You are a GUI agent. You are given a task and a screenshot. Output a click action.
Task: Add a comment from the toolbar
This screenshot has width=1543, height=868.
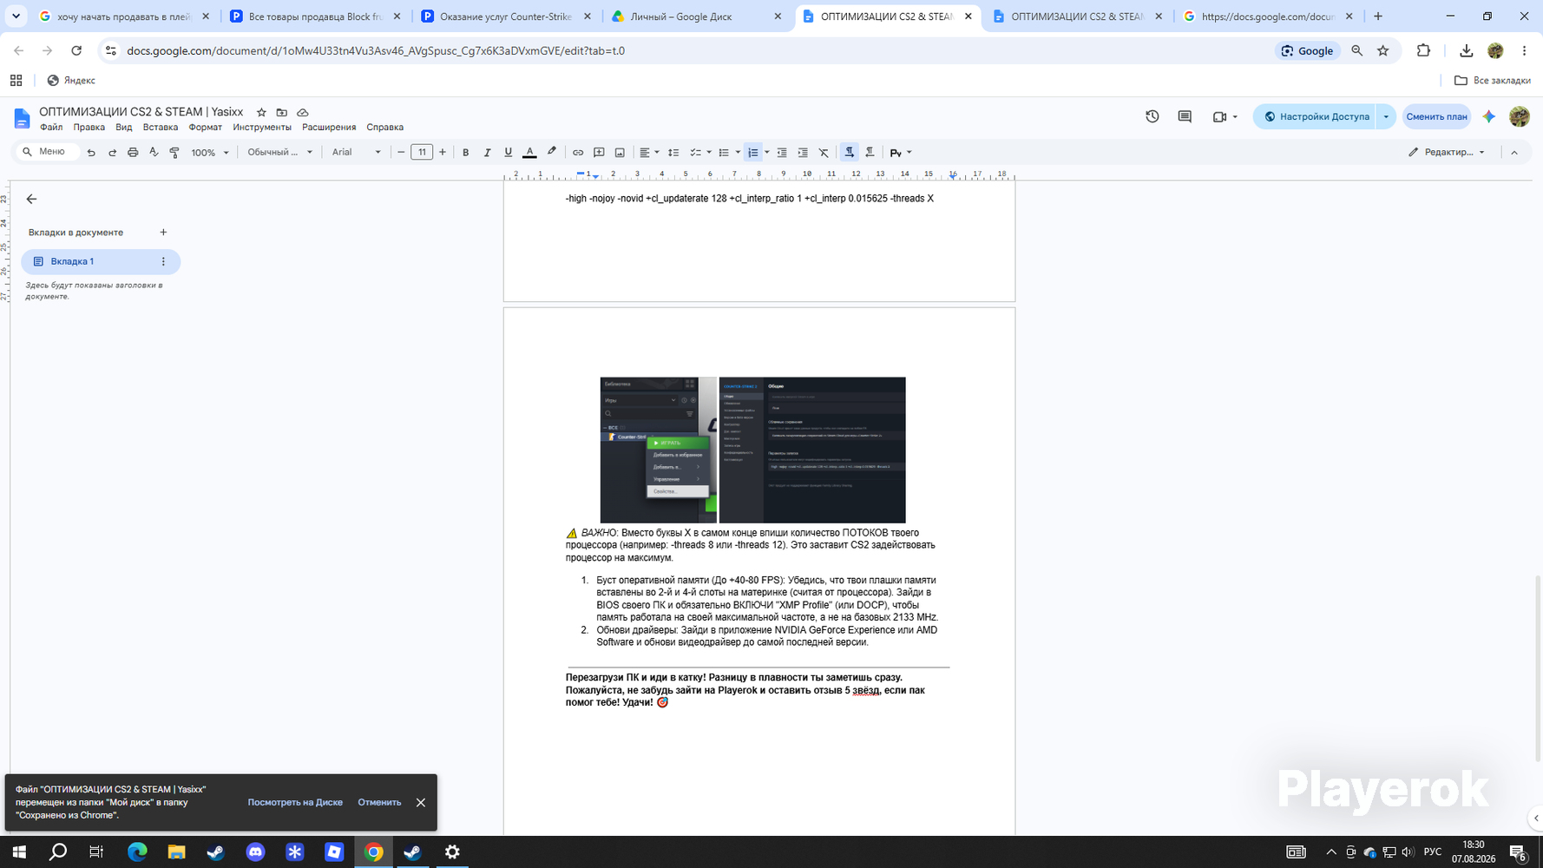[x=599, y=153]
